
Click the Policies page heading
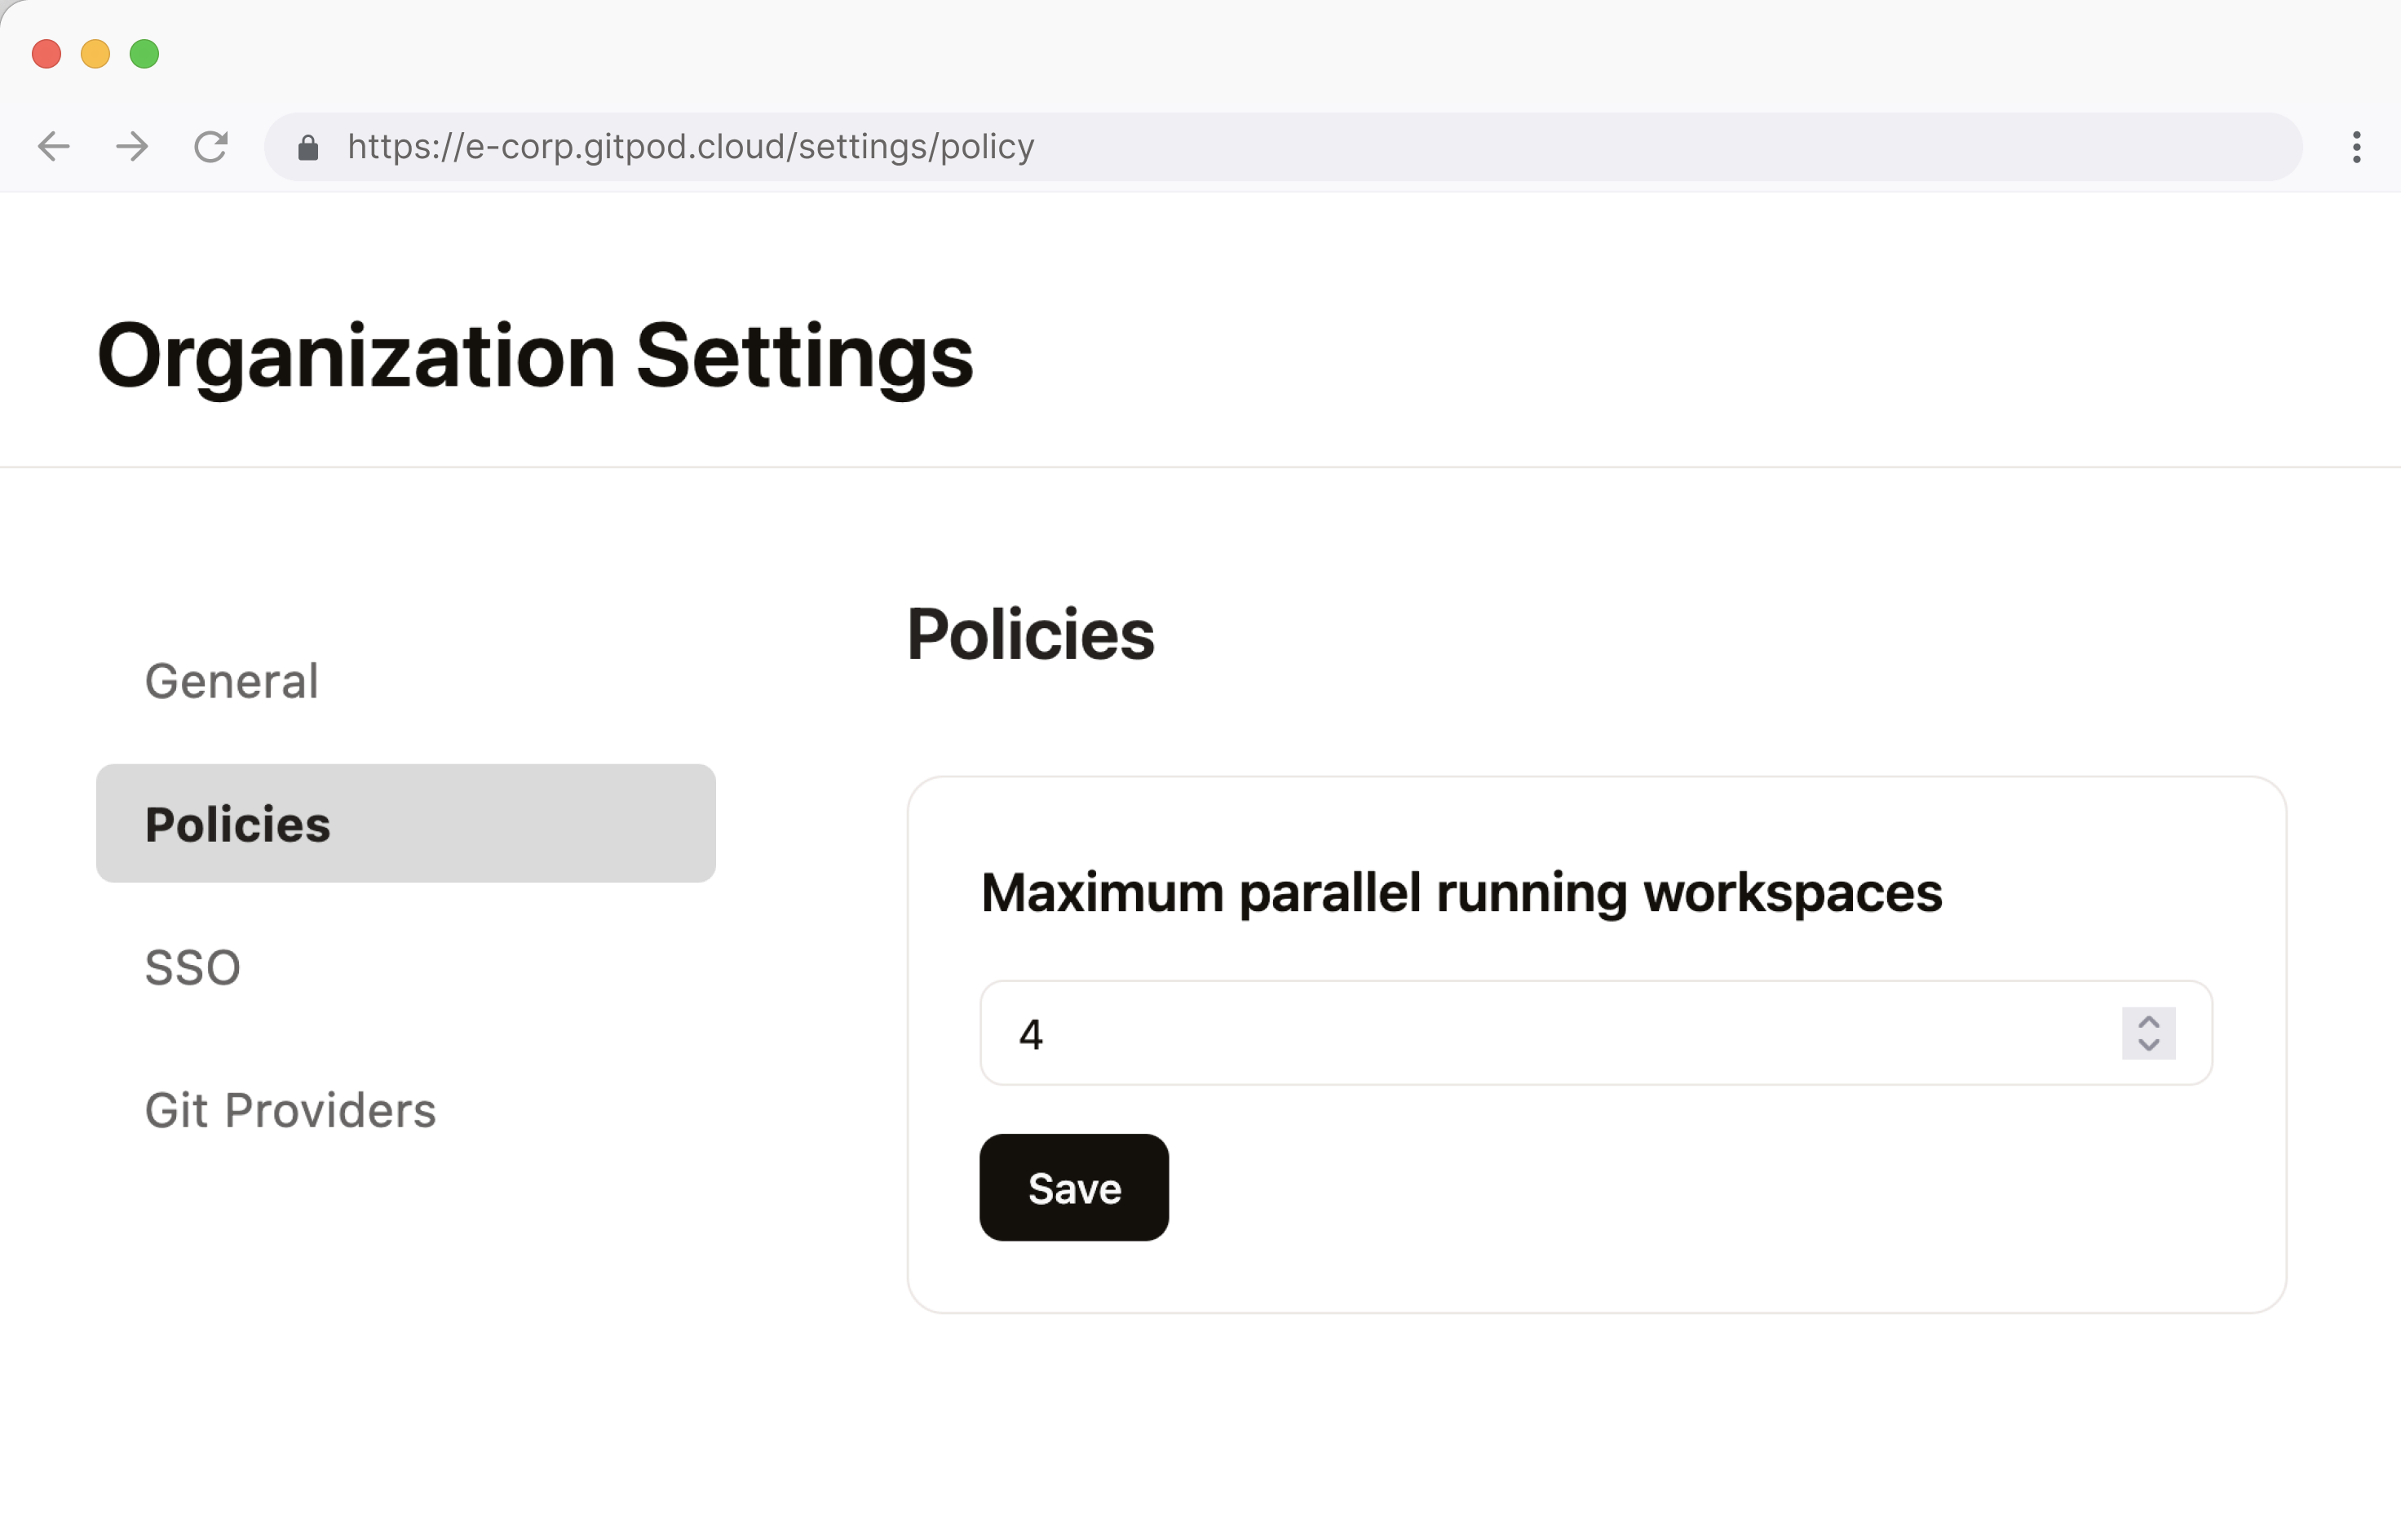point(1031,634)
